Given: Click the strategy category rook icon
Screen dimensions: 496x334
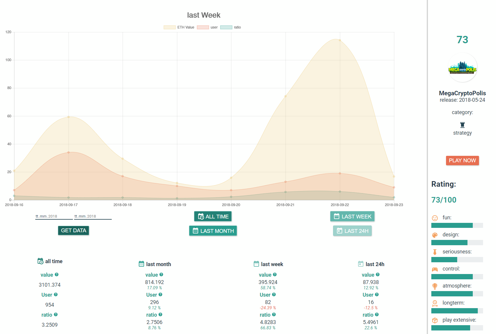Looking at the screenshot, I should (x=462, y=125).
